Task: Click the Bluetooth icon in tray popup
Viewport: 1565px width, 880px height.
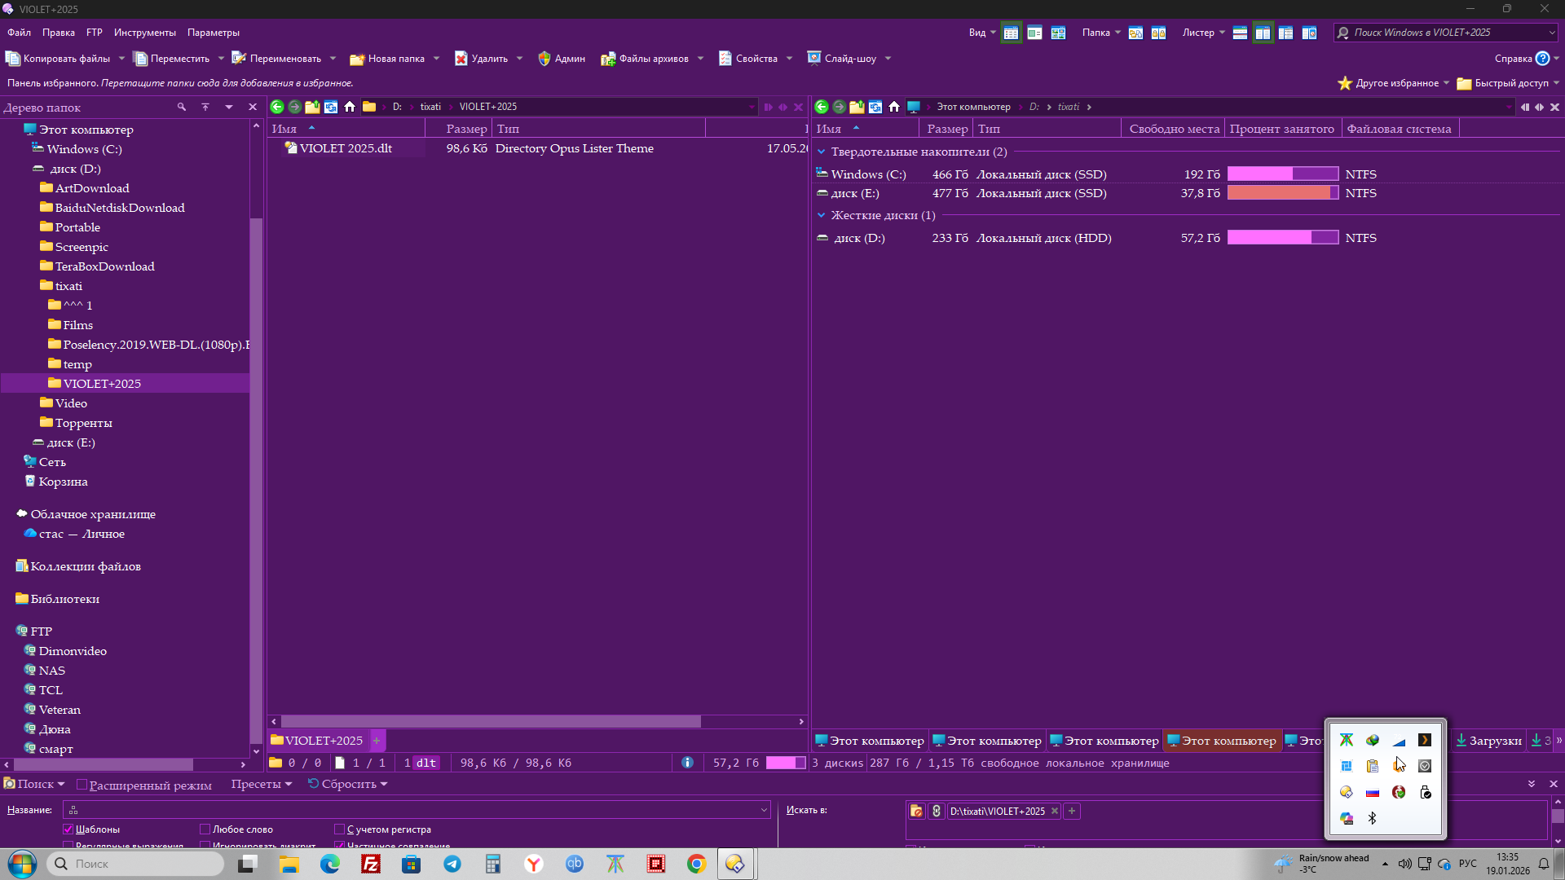Action: click(1373, 818)
